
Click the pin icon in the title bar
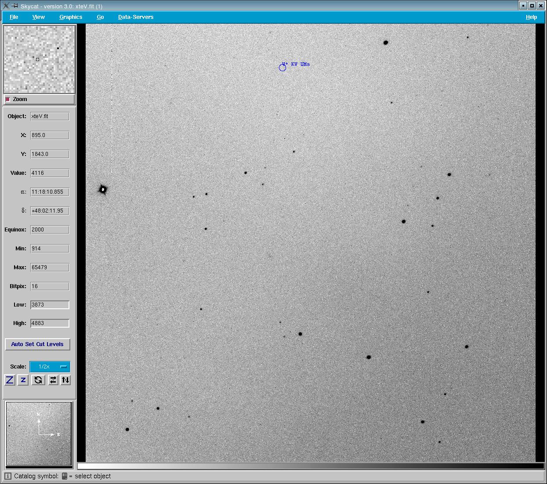coord(14,6)
